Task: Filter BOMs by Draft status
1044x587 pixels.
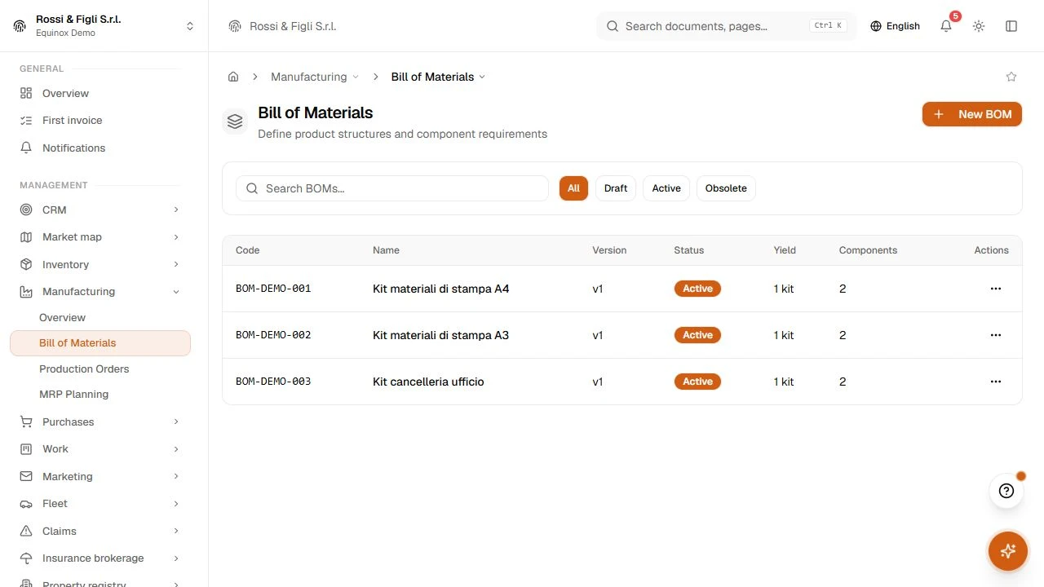Action: (x=616, y=188)
